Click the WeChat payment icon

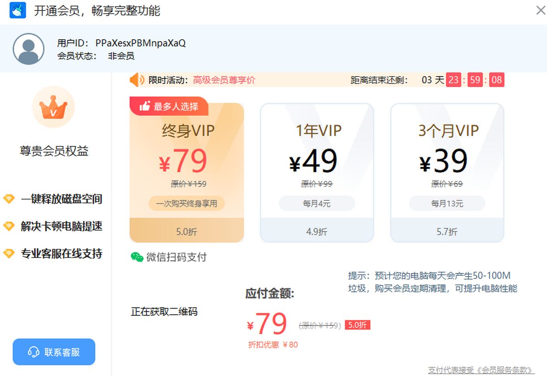[137, 257]
